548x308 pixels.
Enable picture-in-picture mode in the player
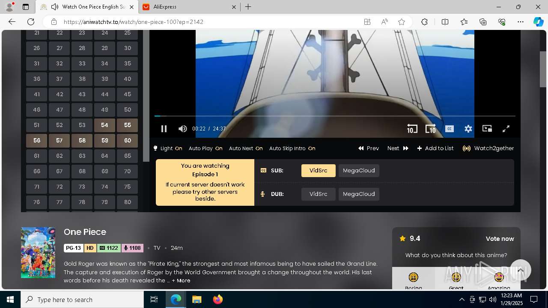click(x=487, y=129)
